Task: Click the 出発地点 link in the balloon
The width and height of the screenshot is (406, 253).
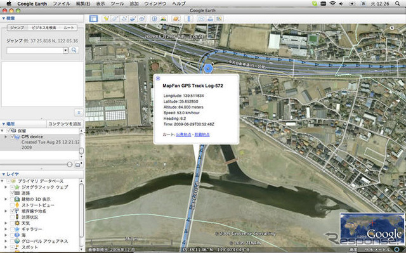Action: coord(183,134)
